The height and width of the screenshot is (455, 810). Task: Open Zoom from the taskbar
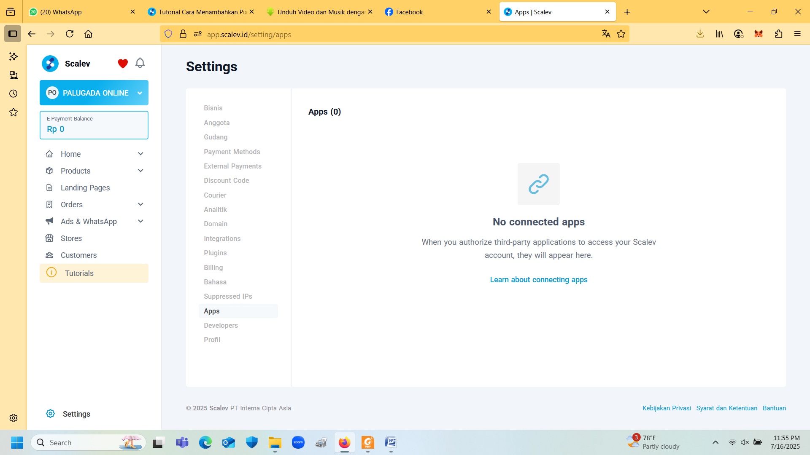(x=298, y=442)
